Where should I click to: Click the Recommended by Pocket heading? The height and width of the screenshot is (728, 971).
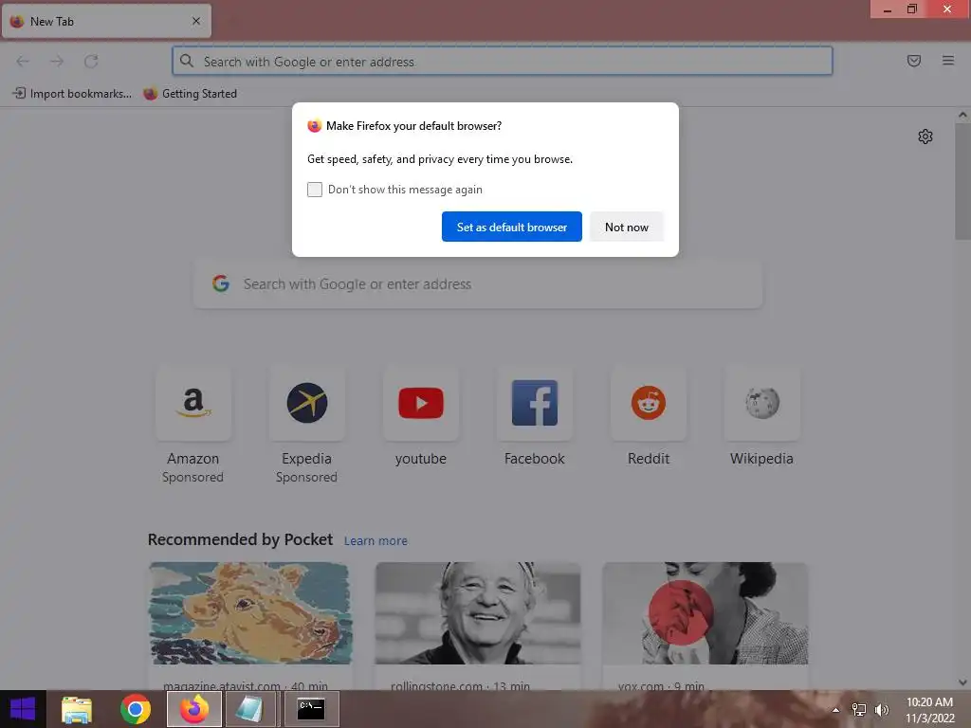pyautogui.click(x=240, y=539)
